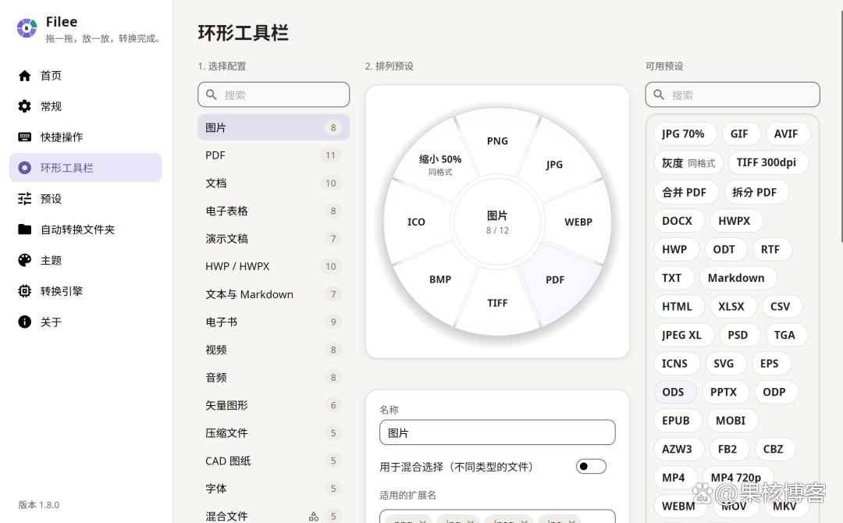Select the 字体 configuration
The height and width of the screenshot is (523, 843).
click(x=274, y=489)
